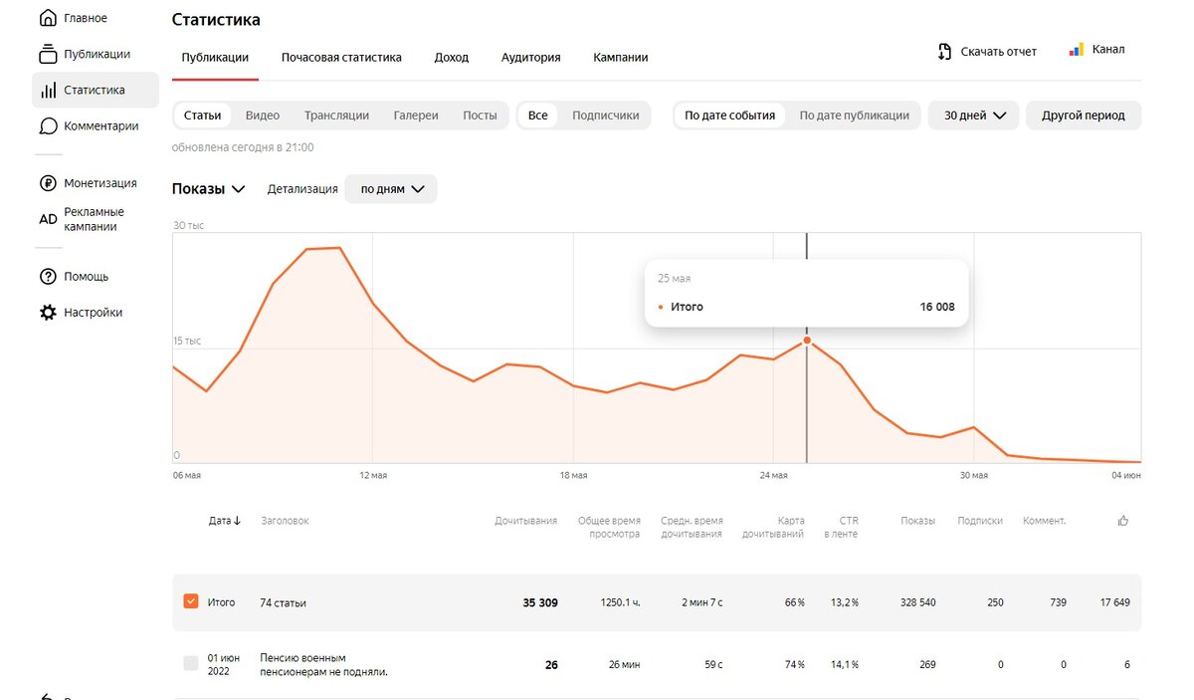Click the 30 мая axis label
The height and width of the screenshot is (700, 1194).
pos(974,476)
